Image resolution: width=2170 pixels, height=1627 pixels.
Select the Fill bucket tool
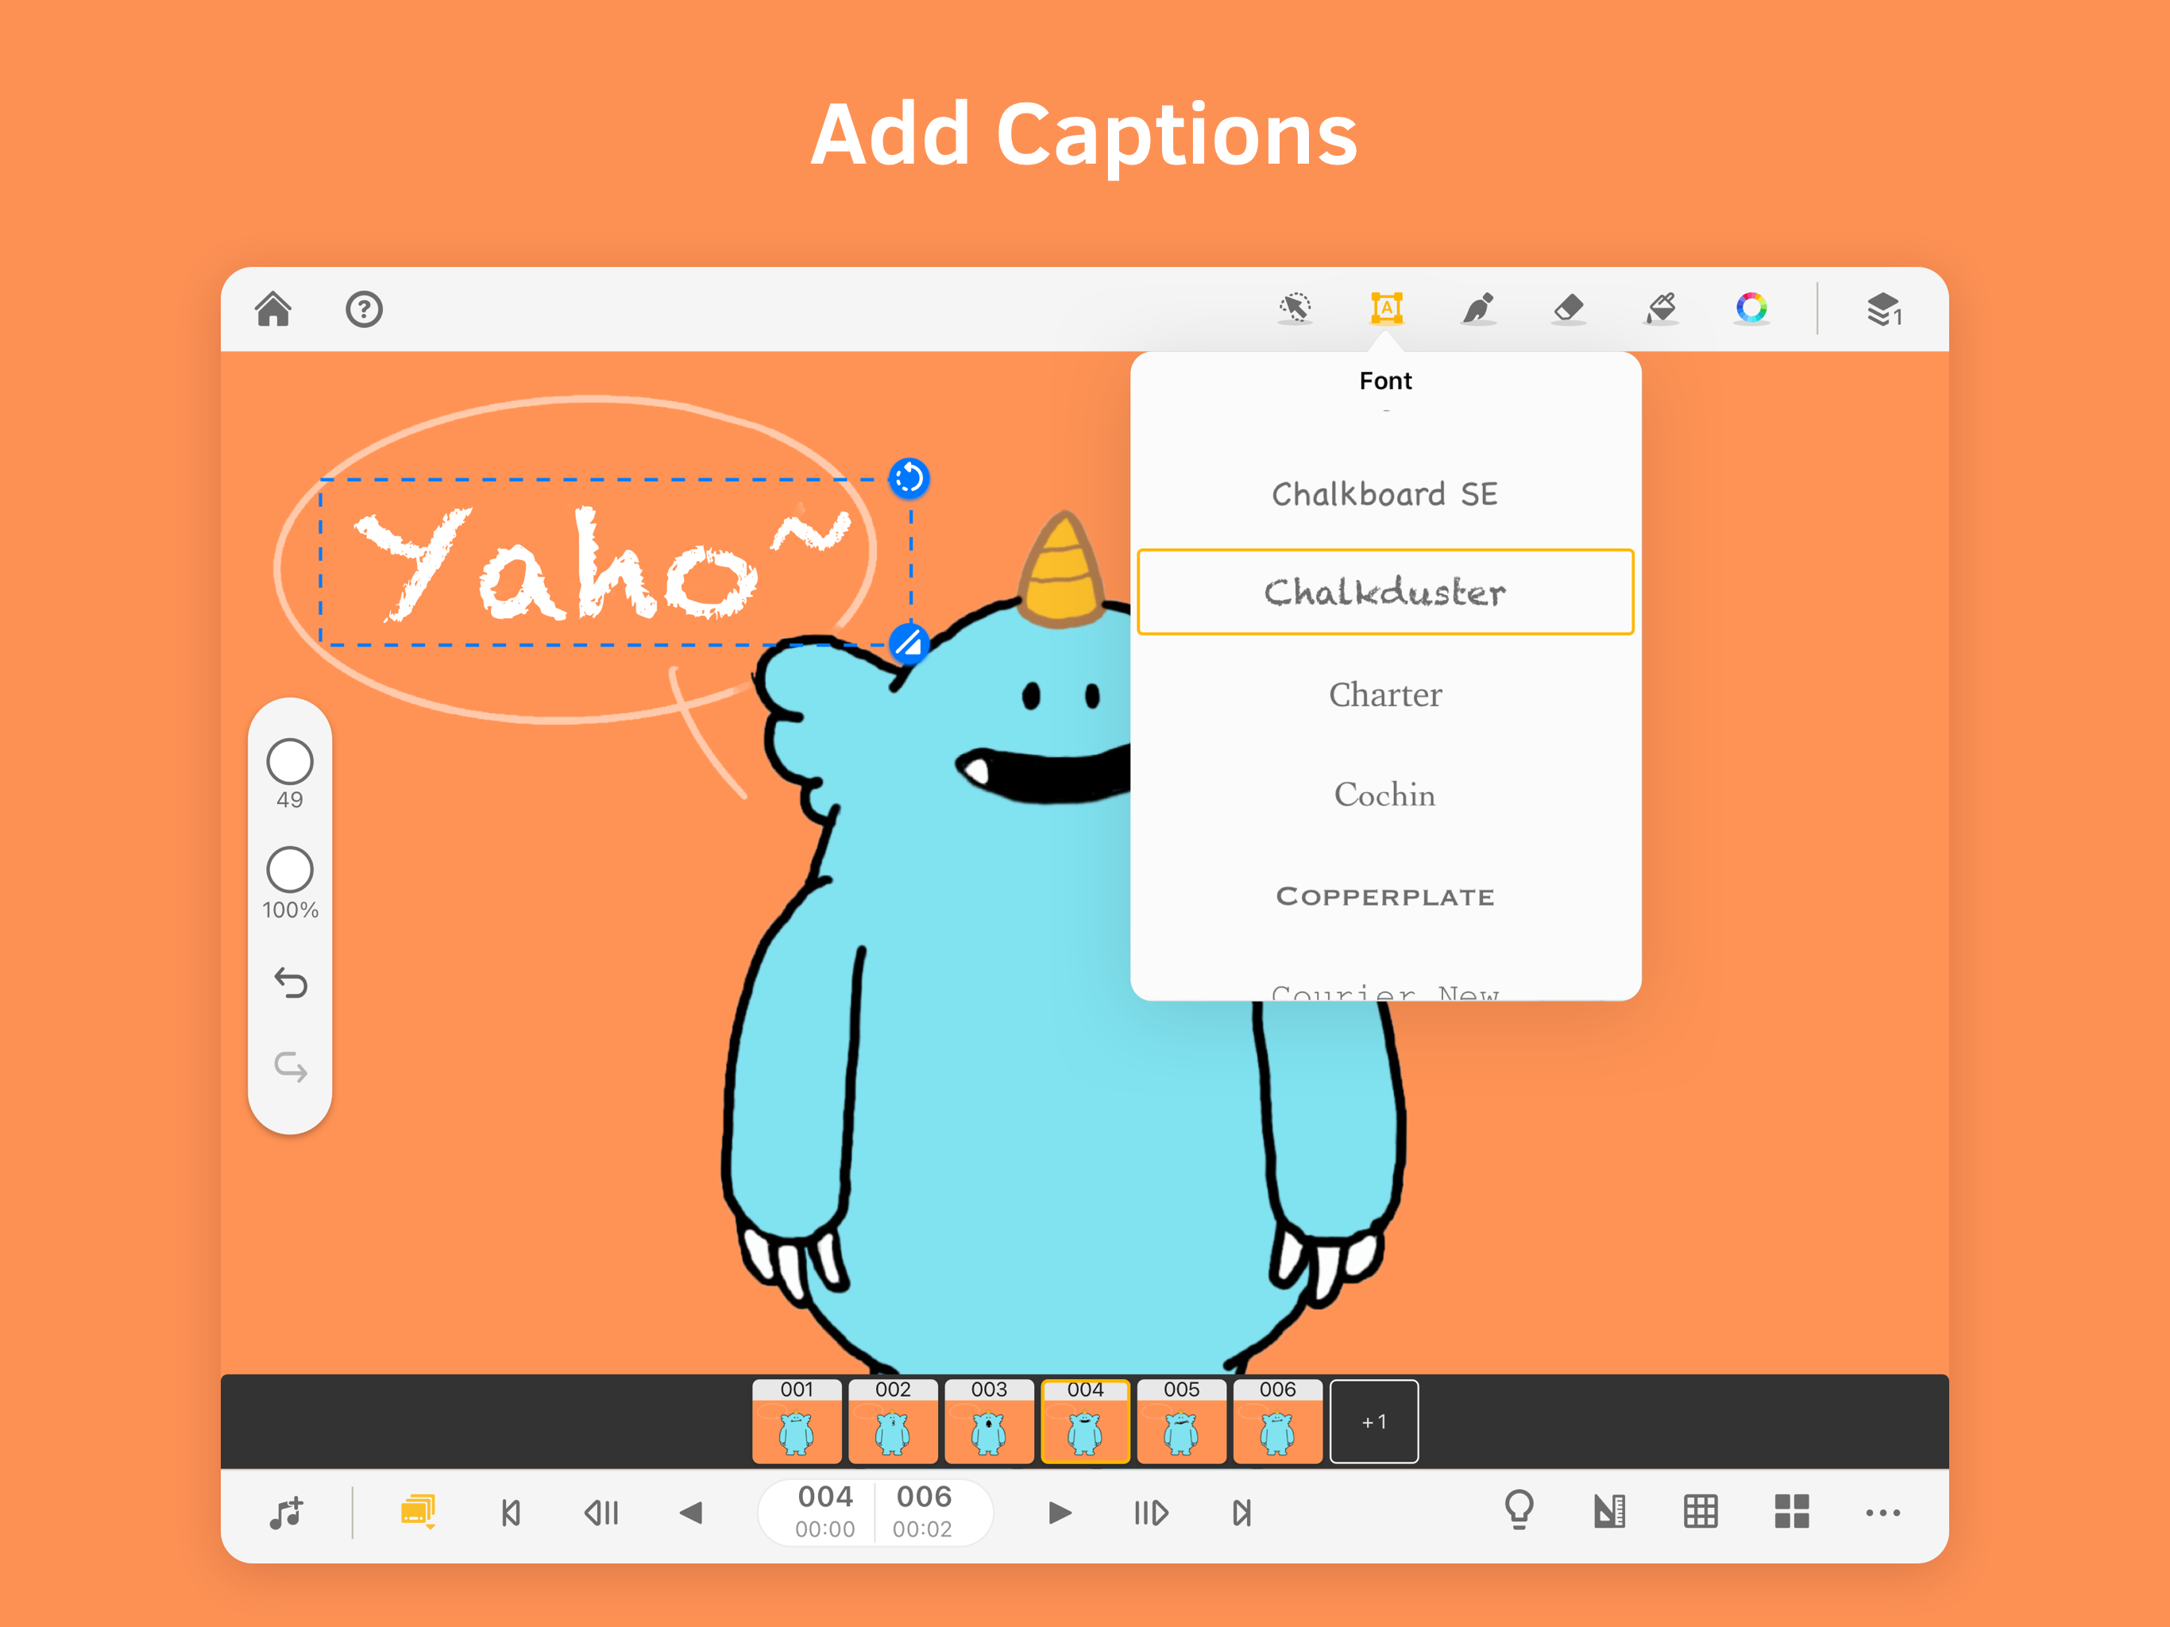click(x=1660, y=309)
